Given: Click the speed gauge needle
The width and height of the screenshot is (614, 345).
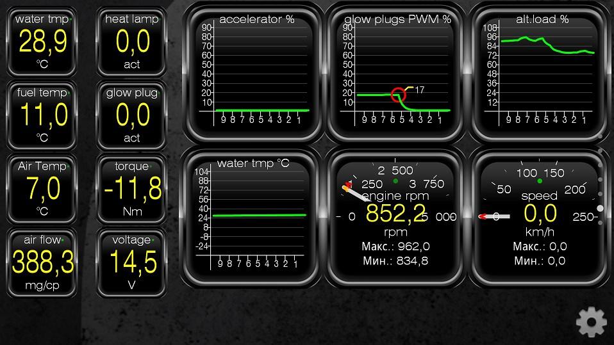Looking at the screenshot, I should tap(494, 216).
